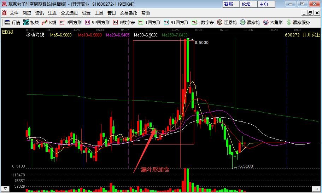The width and height of the screenshot is (322, 193).
Task: Open 赢家服务 dollar-sign service icon
Action: 298,22
